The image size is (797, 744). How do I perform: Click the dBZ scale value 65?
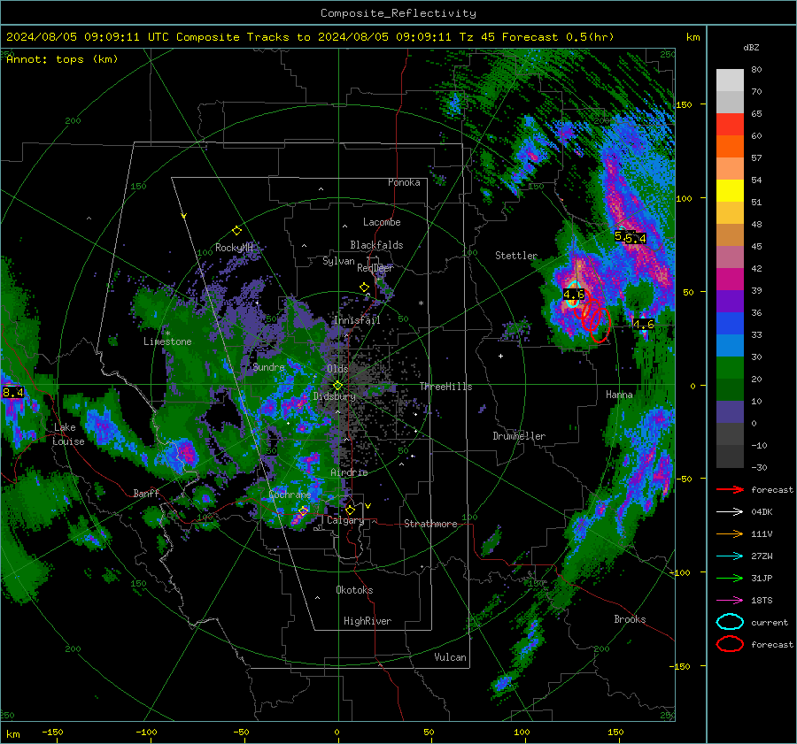756,114
